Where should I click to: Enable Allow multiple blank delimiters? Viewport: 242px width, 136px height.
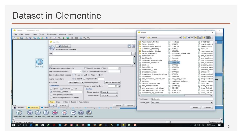(51, 98)
